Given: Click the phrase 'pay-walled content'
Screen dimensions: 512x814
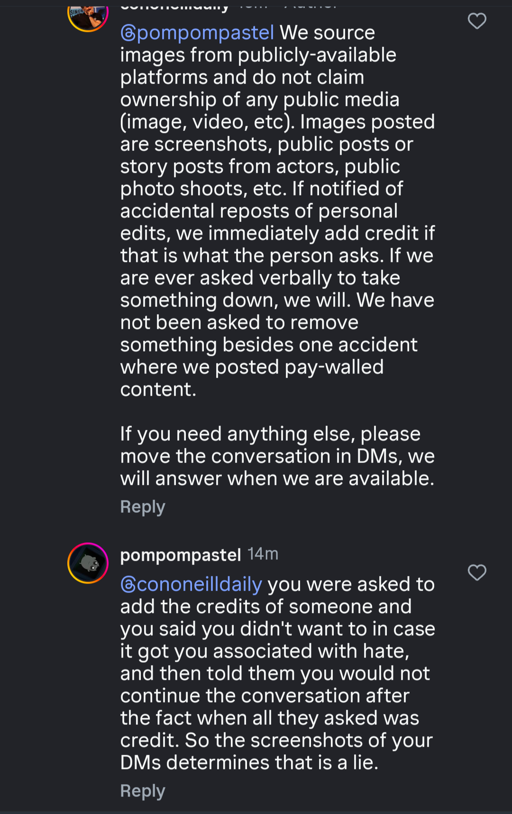Looking at the screenshot, I should [x=299, y=368].
